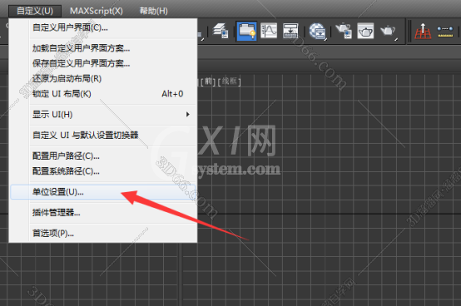The image size is (461, 306).
Task: Open the MAXScript(X) menu
Action: point(97,11)
